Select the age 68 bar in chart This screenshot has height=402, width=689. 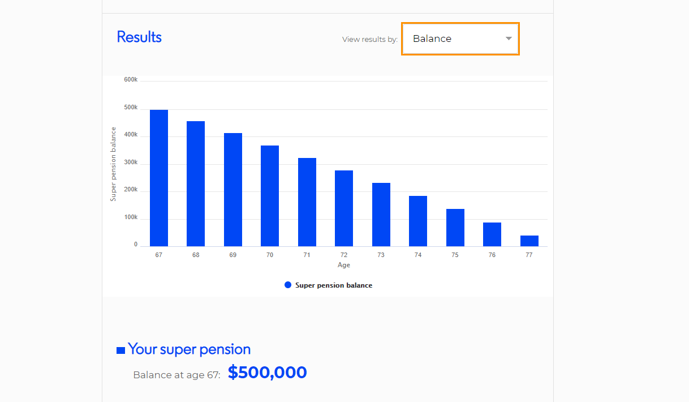tap(196, 183)
